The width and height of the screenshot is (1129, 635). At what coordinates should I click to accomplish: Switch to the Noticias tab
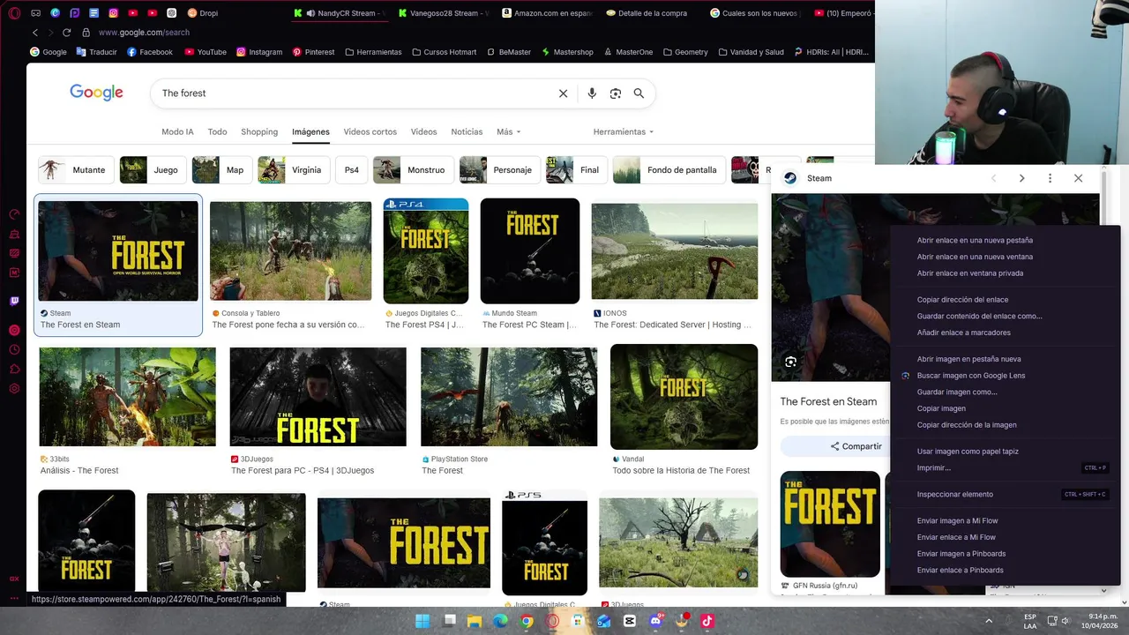[467, 132]
